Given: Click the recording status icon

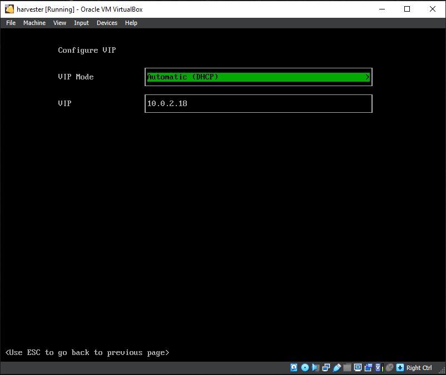Looking at the screenshot, I should point(368,367).
